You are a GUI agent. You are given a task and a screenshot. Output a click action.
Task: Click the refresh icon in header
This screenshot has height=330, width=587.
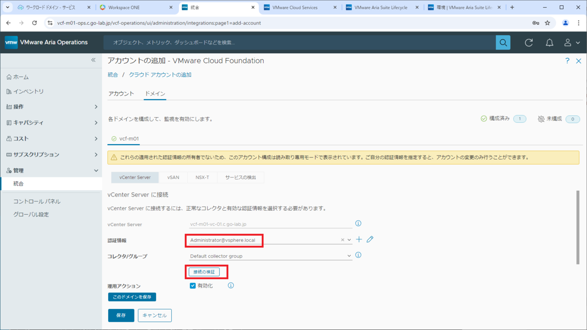(529, 43)
